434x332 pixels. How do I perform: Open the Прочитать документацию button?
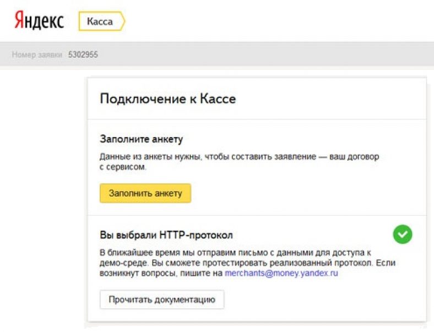click(x=162, y=300)
